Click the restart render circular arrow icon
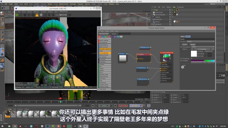Image resolution: width=228 pixels, height=128 pixels. click(x=21, y=15)
